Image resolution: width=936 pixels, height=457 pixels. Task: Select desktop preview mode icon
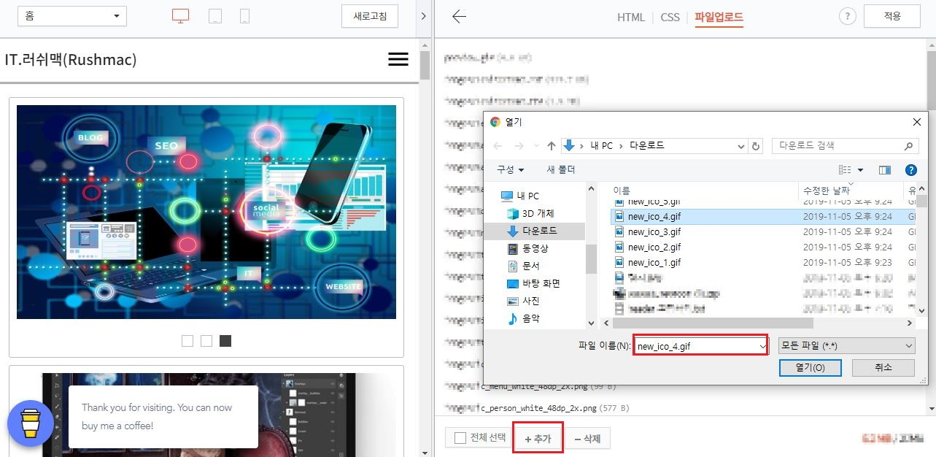tap(180, 16)
